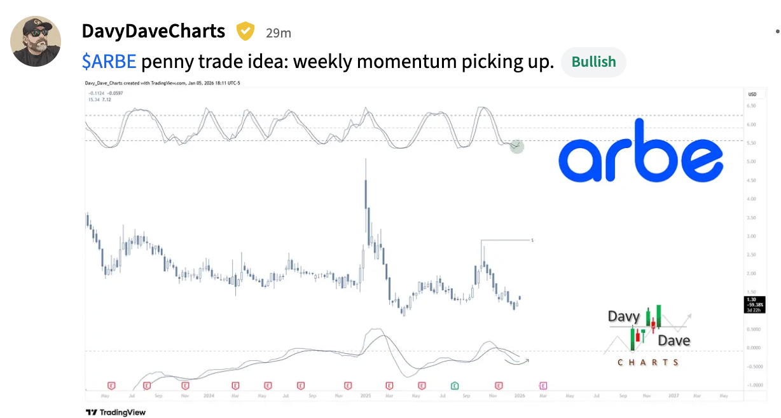
Task: Open the $ARBE cashtag link
Action: (x=109, y=62)
